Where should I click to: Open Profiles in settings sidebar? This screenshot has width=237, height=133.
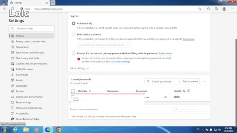coord(31,36)
